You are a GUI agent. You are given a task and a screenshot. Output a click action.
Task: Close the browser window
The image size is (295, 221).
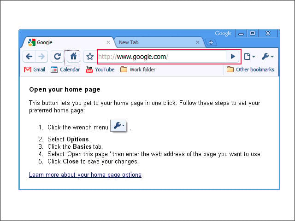pyautogui.click(x=268, y=34)
